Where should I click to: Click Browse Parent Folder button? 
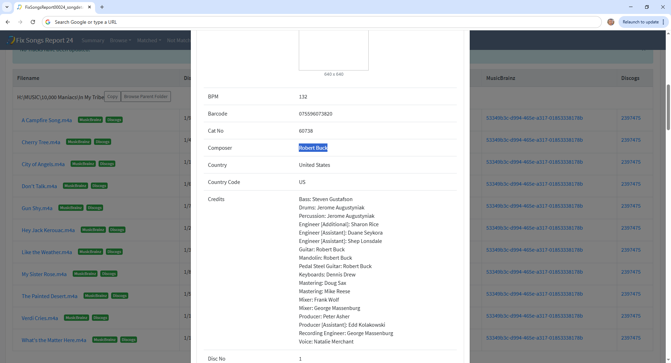146,97
